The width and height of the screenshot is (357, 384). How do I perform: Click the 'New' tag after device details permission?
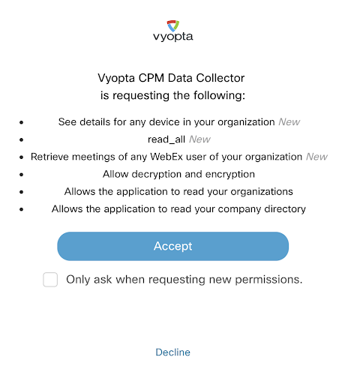289,122
